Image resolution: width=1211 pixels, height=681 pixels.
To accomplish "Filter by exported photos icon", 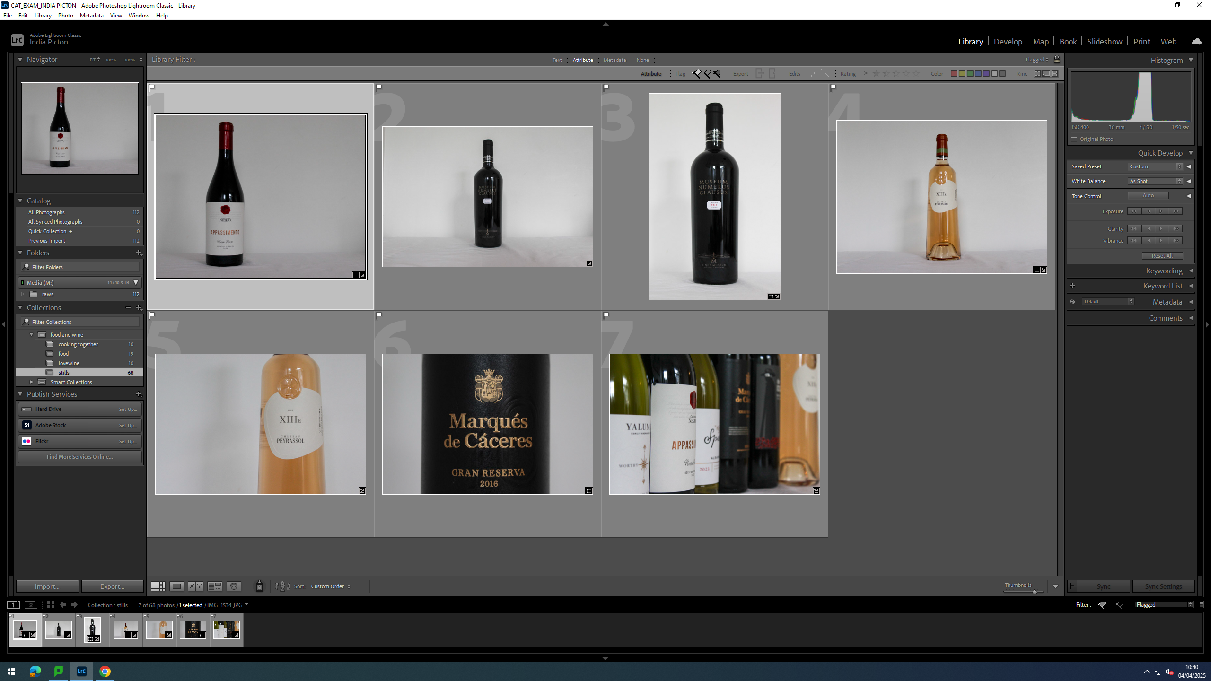I will 760,73.
